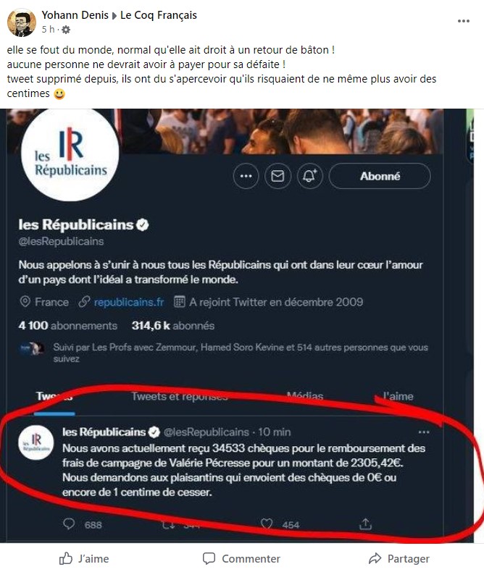This screenshot has width=484, height=572.
Task: Open the republicains.fr website link
Action: click(128, 302)
